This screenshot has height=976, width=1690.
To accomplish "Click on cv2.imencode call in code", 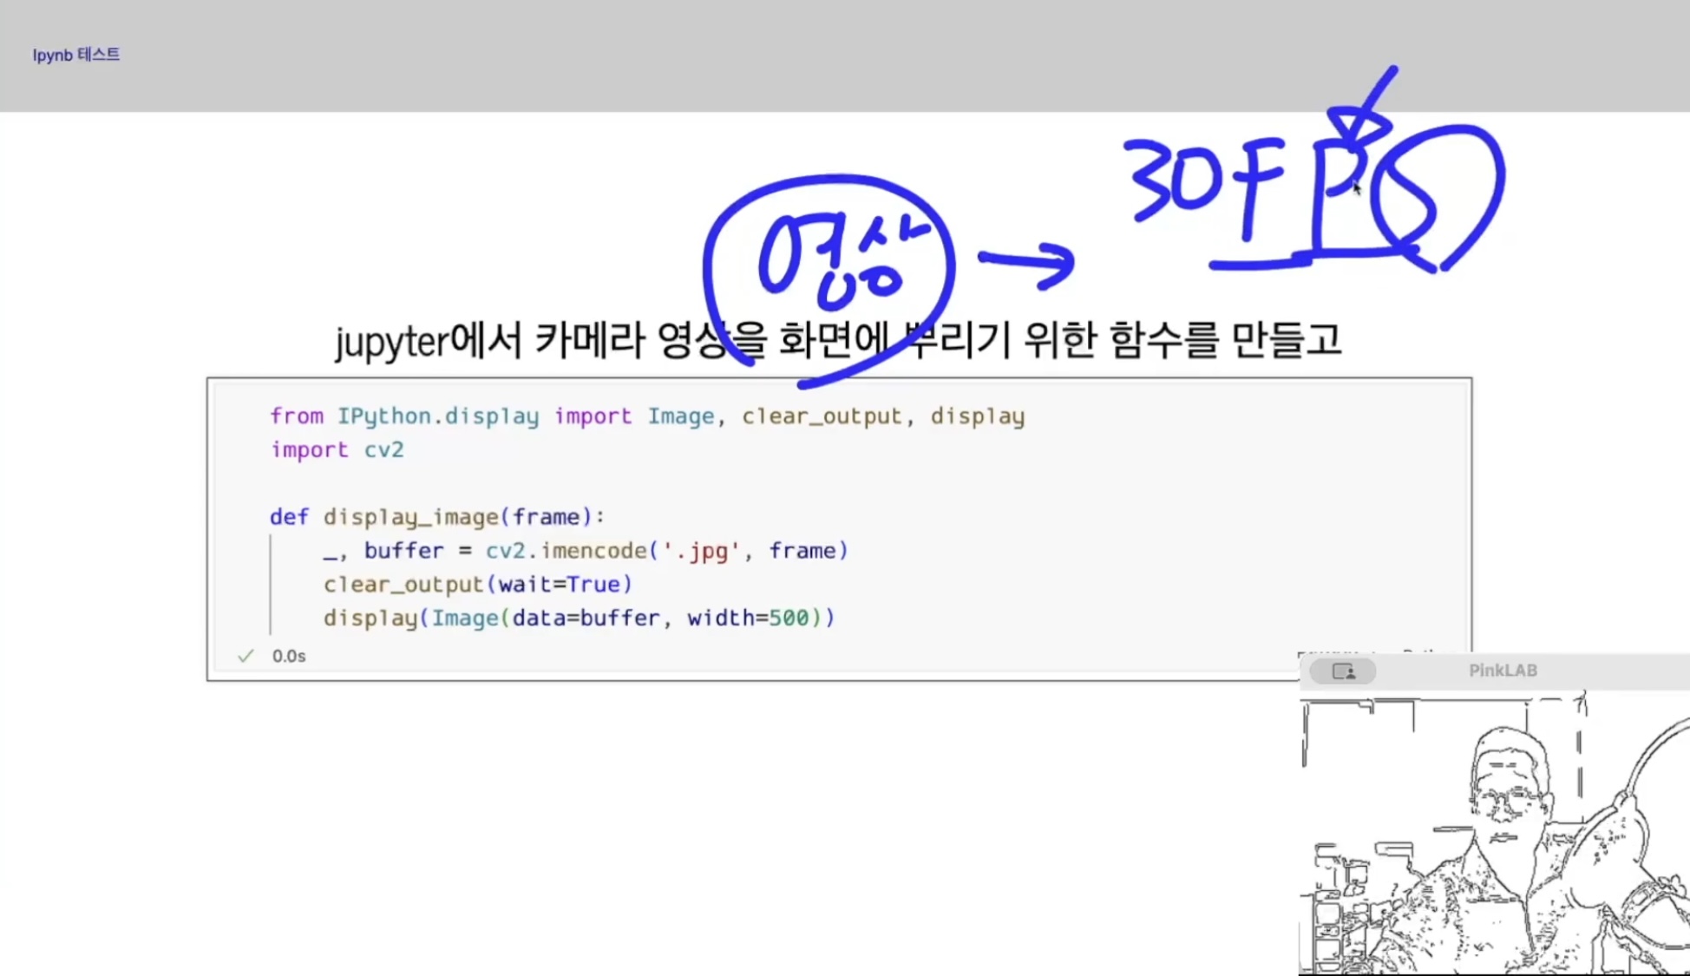I will [566, 551].
